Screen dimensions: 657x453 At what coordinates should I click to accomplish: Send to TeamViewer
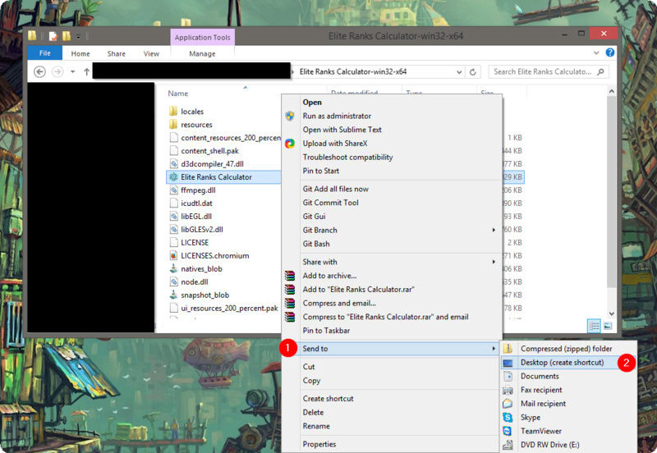[x=568, y=431]
